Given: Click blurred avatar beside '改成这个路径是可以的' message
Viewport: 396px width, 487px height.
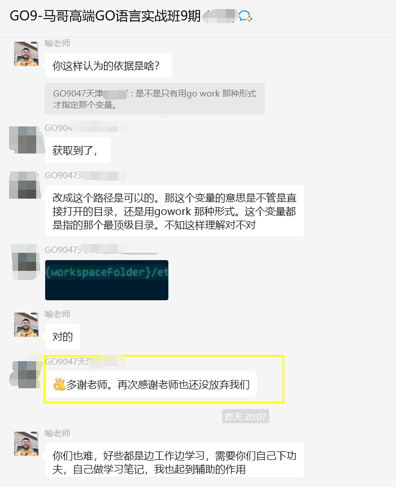Looking at the screenshot, I should tap(26, 185).
